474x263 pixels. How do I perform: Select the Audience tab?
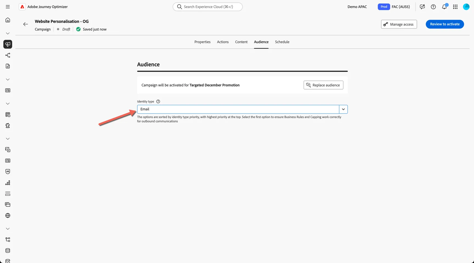(261, 42)
